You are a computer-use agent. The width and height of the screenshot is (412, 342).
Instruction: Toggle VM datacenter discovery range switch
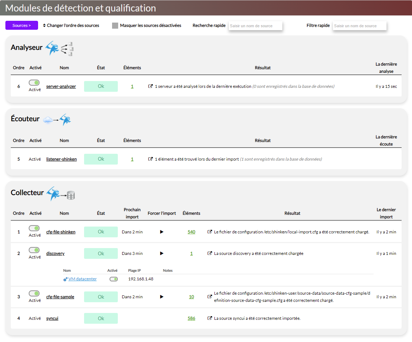coord(114,279)
